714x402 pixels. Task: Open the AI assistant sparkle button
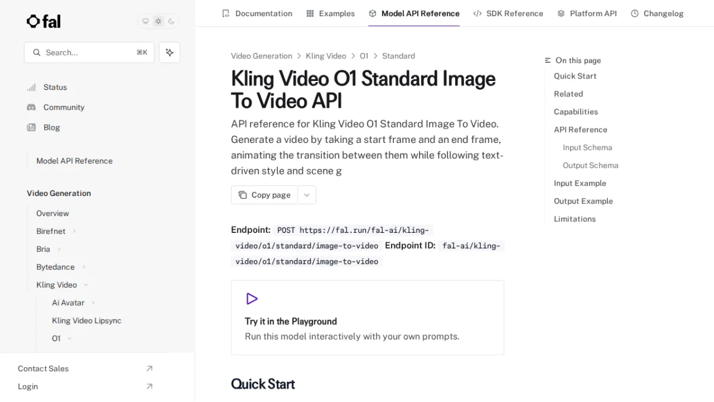pos(170,52)
